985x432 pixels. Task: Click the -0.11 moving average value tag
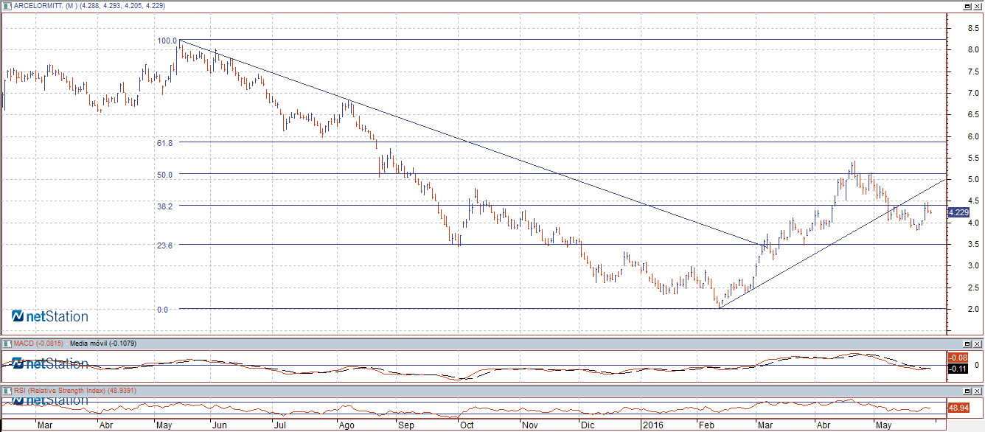coord(956,368)
